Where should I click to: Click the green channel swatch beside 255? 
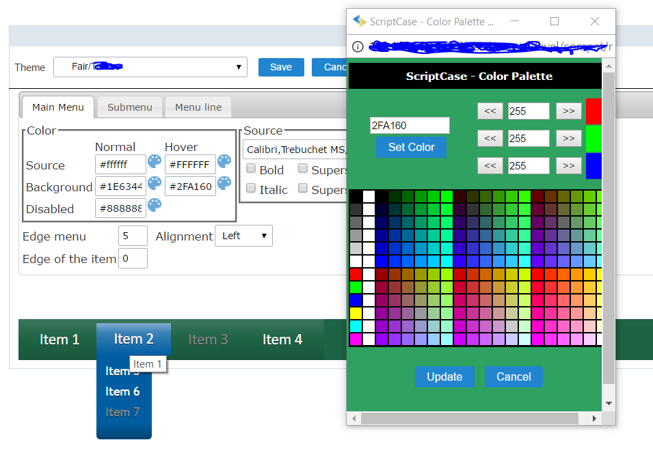click(594, 139)
